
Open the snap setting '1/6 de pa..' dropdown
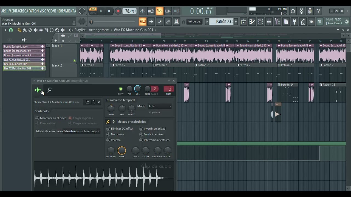(194, 22)
